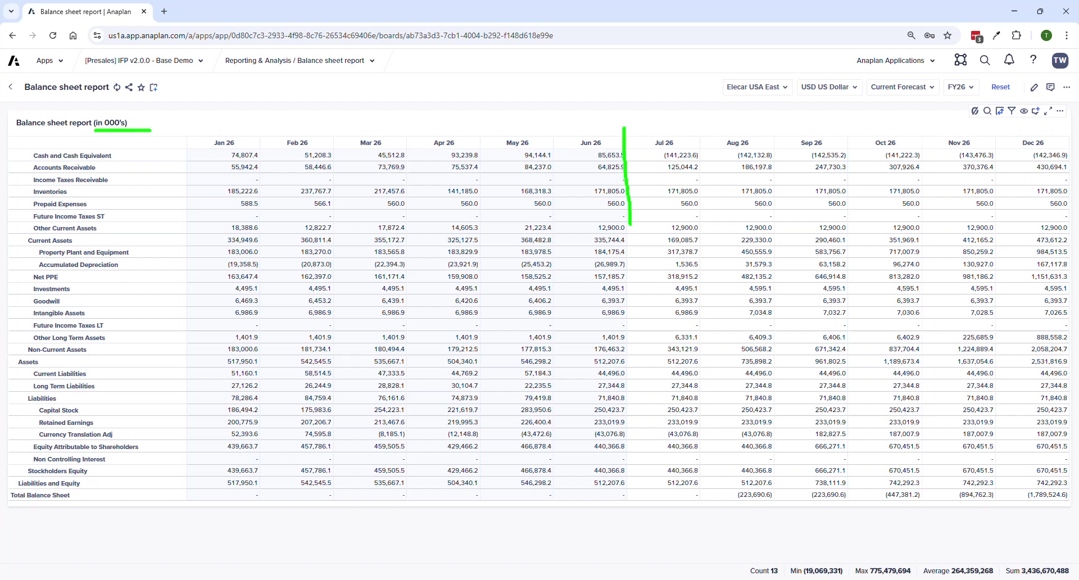
Task: Expand the grid to fullscreen with arrows icon
Action: click(1049, 111)
